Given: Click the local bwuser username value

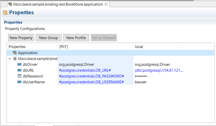Looking at the screenshot, I should (141, 82).
